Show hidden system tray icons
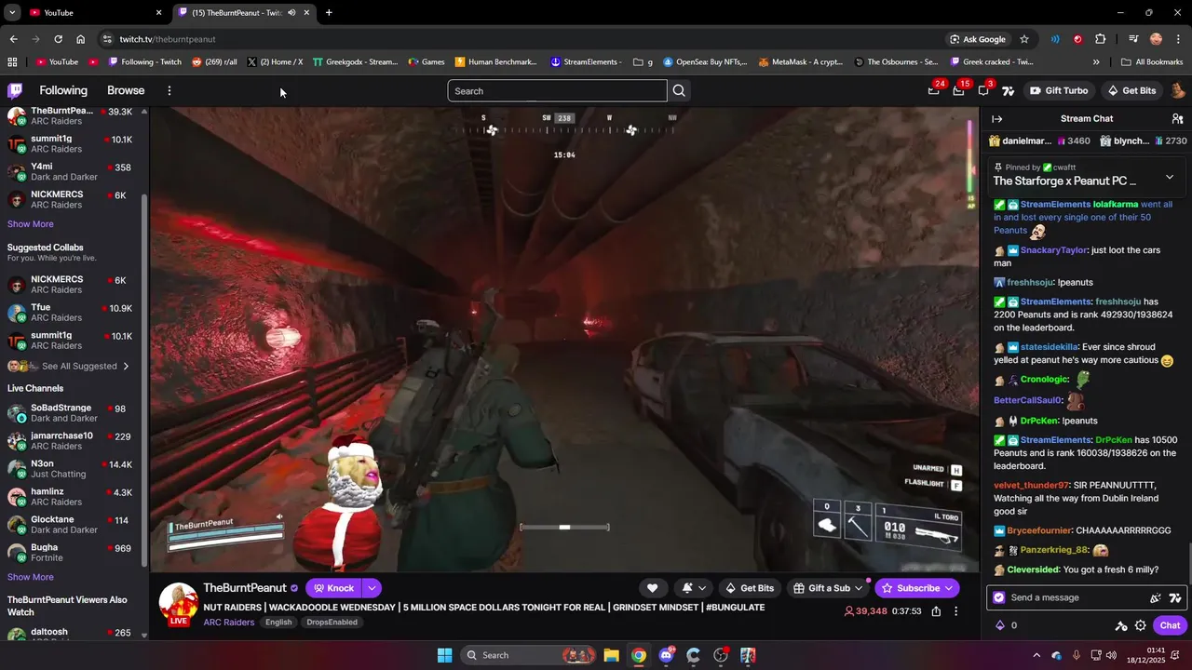 pyautogui.click(x=1036, y=655)
